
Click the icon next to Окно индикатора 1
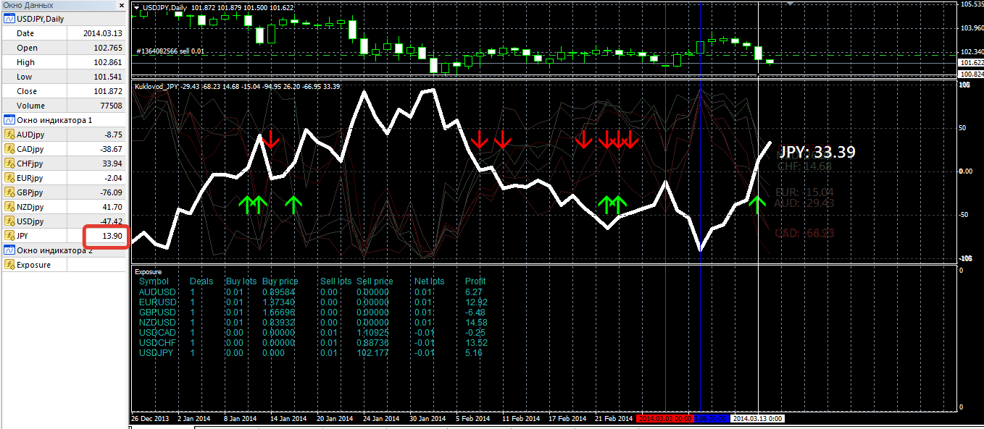(x=9, y=120)
